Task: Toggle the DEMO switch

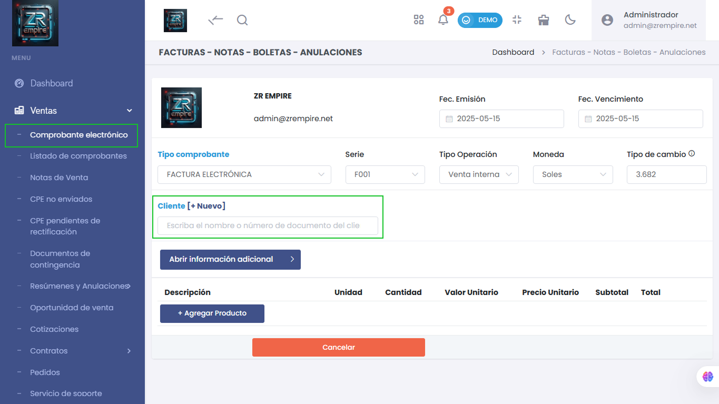Action: pos(480,20)
